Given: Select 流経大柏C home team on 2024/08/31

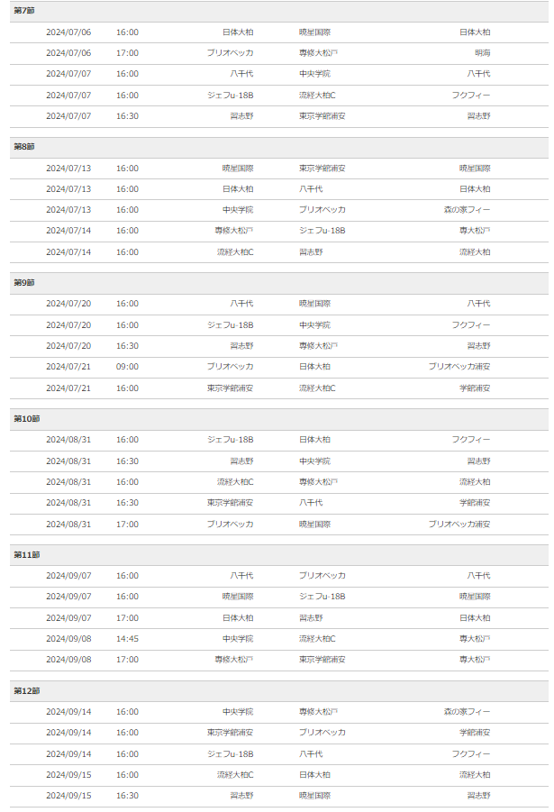Looking at the screenshot, I should click(235, 482).
